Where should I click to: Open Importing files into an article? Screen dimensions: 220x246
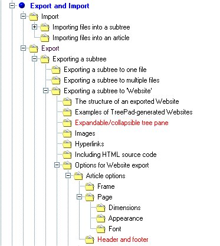coord(91,38)
